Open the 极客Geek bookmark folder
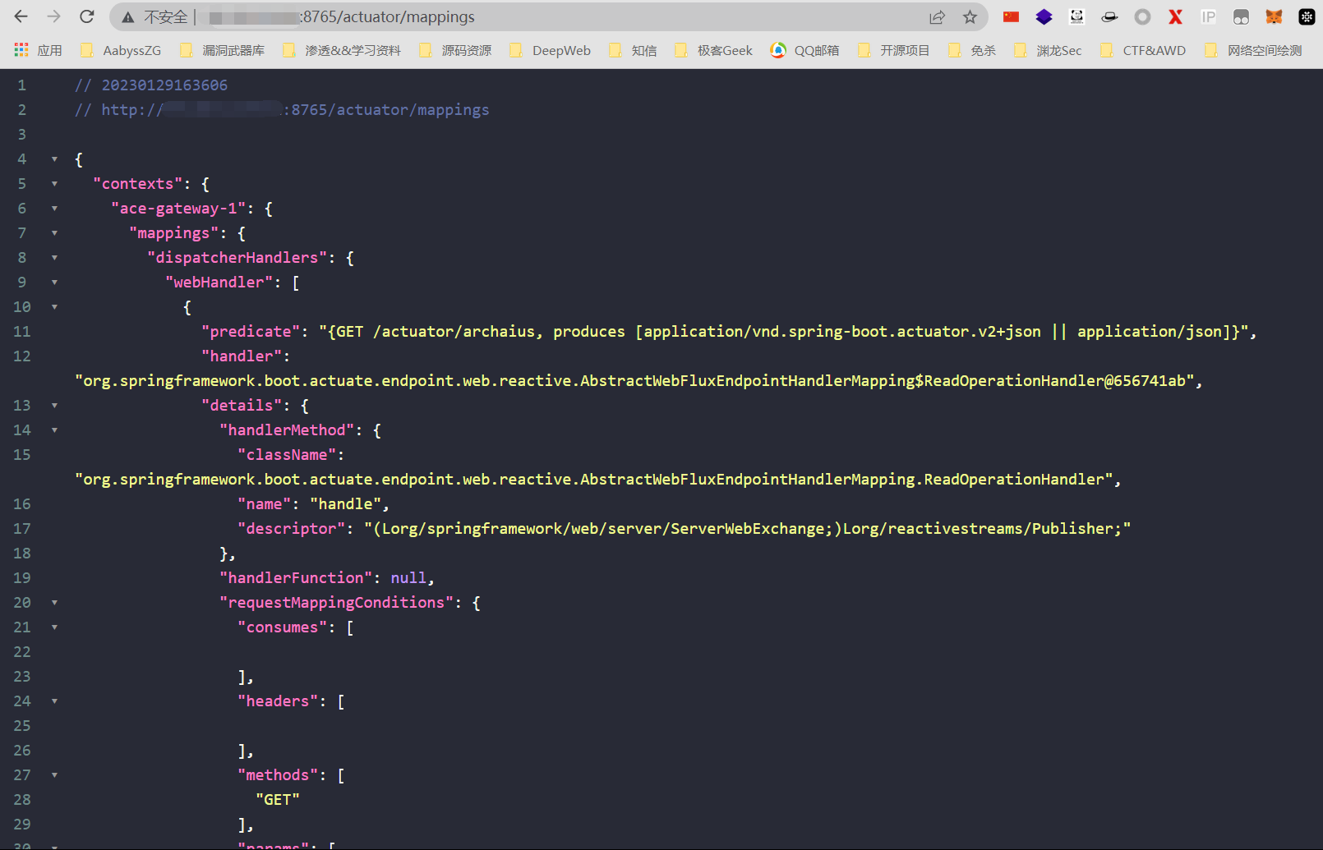The width and height of the screenshot is (1323, 850). [x=713, y=50]
